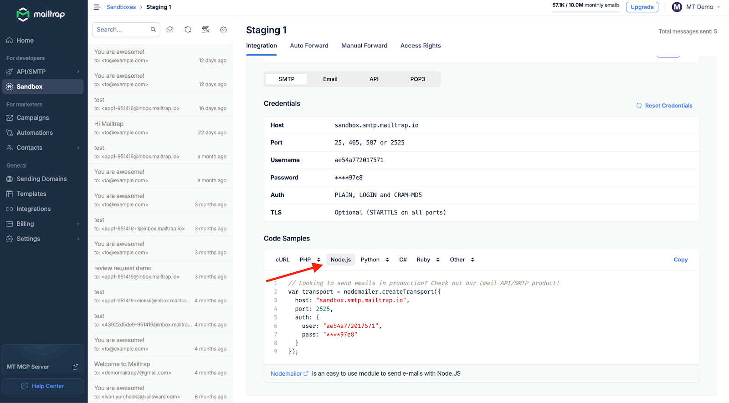Select the cURL code sample
The width and height of the screenshot is (729, 403).
click(x=282, y=260)
